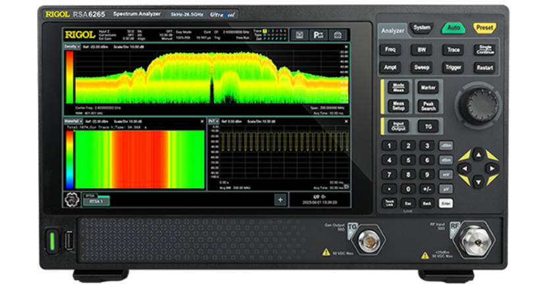This screenshot has height=292, width=547.
Task: Push keypad number 5
Action: tap(408, 160)
